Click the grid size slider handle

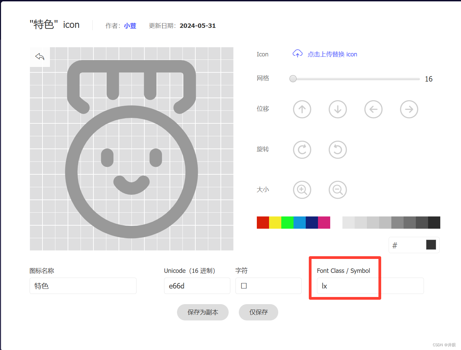293,79
